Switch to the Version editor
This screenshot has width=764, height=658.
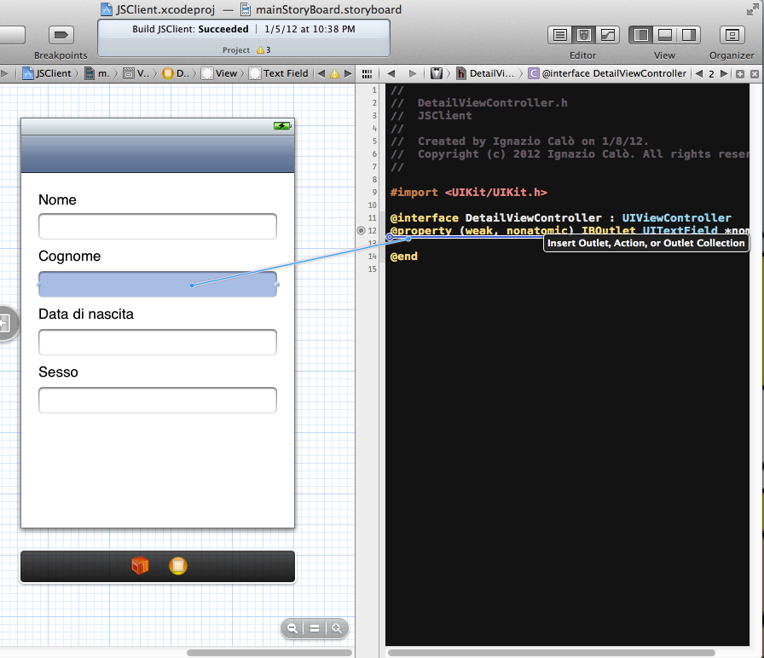coord(608,35)
